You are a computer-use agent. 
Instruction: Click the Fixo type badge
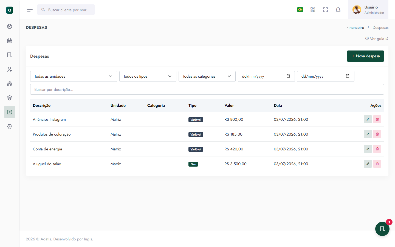(193, 164)
